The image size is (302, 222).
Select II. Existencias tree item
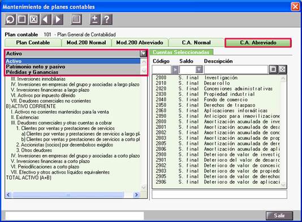tap(25, 117)
